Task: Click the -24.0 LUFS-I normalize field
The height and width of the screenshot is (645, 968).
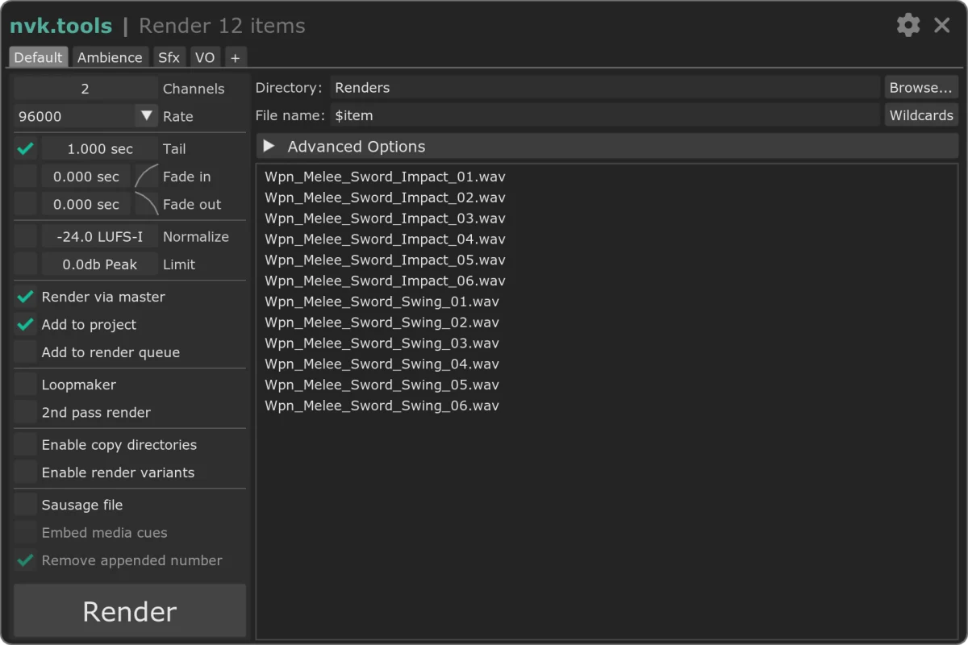Action: click(100, 236)
